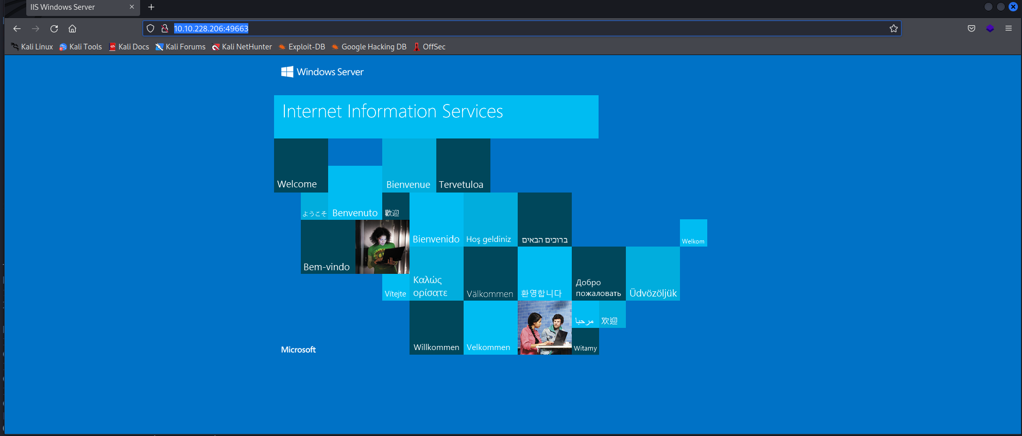The width and height of the screenshot is (1022, 436).
Task: Click the Welkom tile
Action: (693, 233)
